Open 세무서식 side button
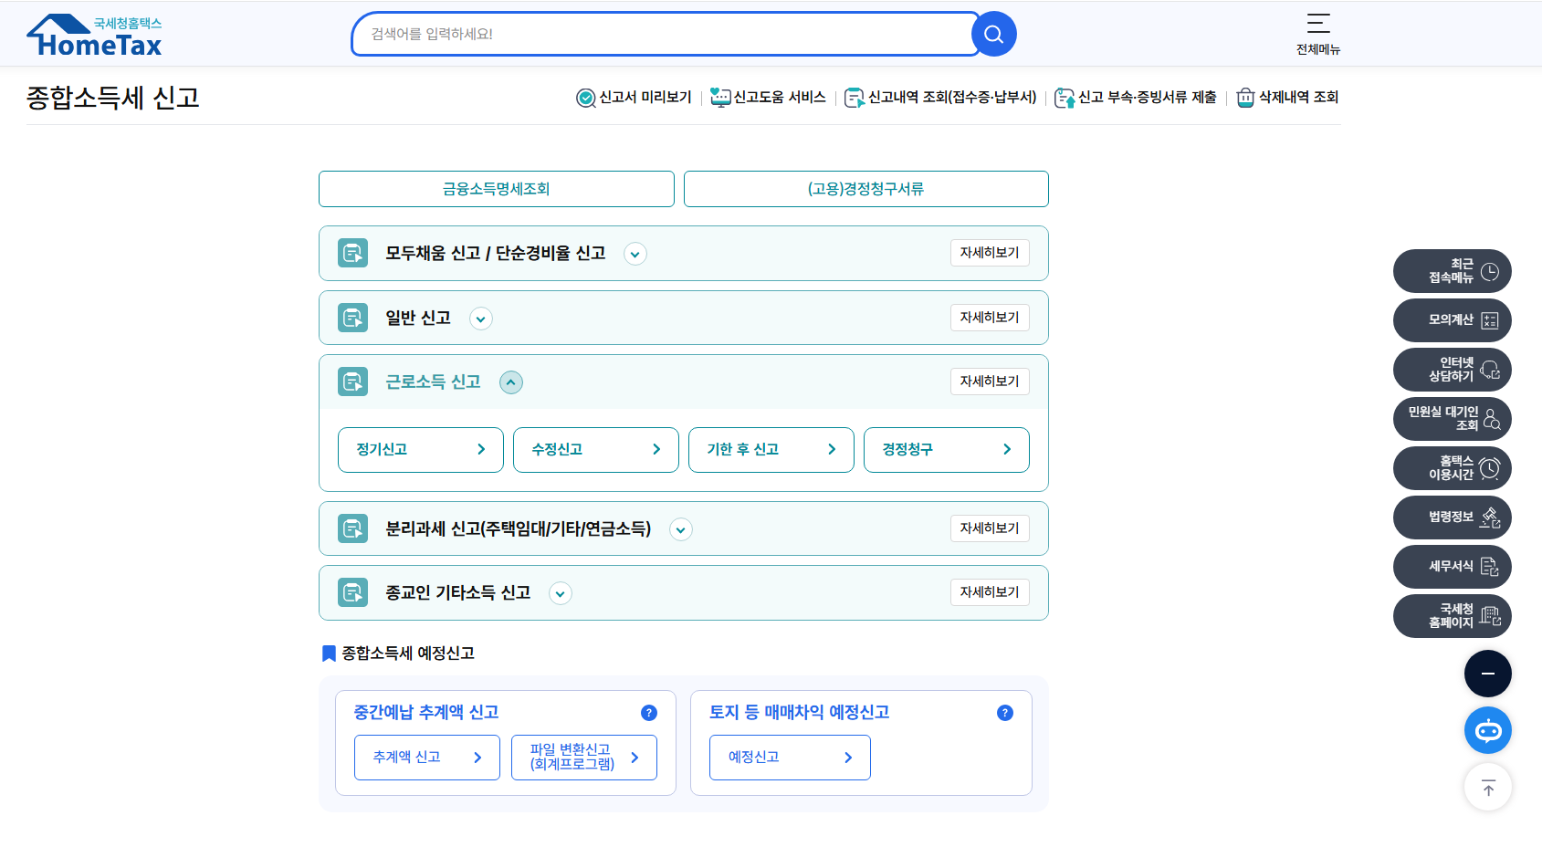The width and height of the screenshot is (1542, 847). 1453,567
